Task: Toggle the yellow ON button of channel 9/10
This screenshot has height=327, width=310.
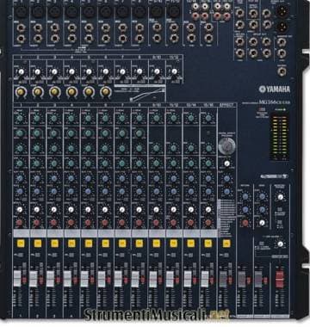Action: tap(157, 244)
